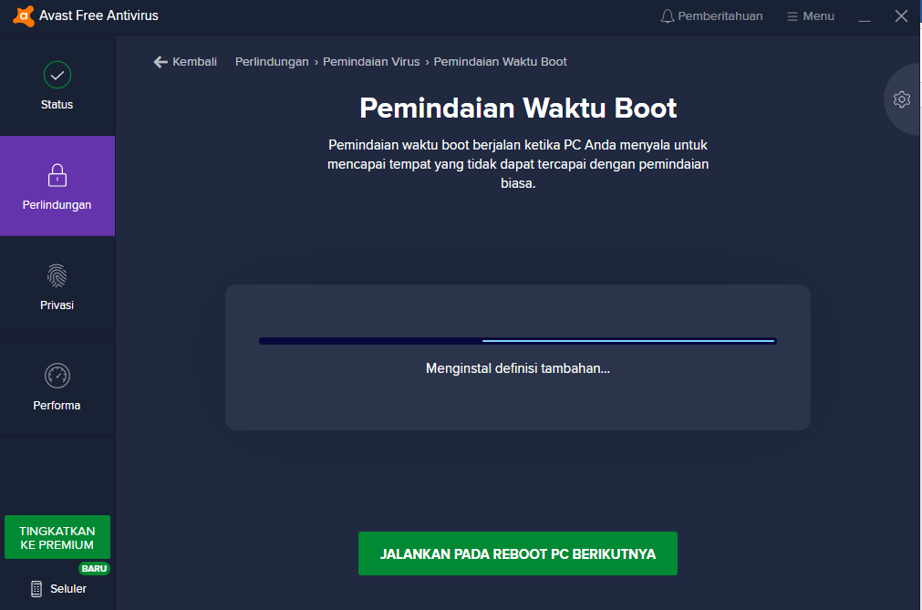The width and height of the screenshot is (922, 610).
Task: Click the Pemindaian Waktu Boot breadcrumb
Action: [x=501, y=62]
